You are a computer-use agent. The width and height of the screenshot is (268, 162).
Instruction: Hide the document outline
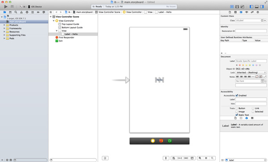tap(105, 158)
